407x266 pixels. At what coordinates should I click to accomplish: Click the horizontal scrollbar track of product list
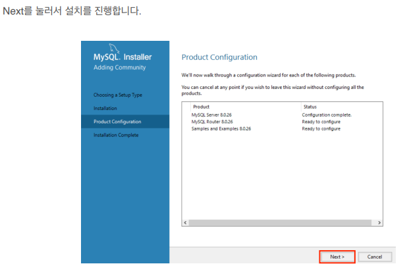pyautogui.click(x=280, y=223)
